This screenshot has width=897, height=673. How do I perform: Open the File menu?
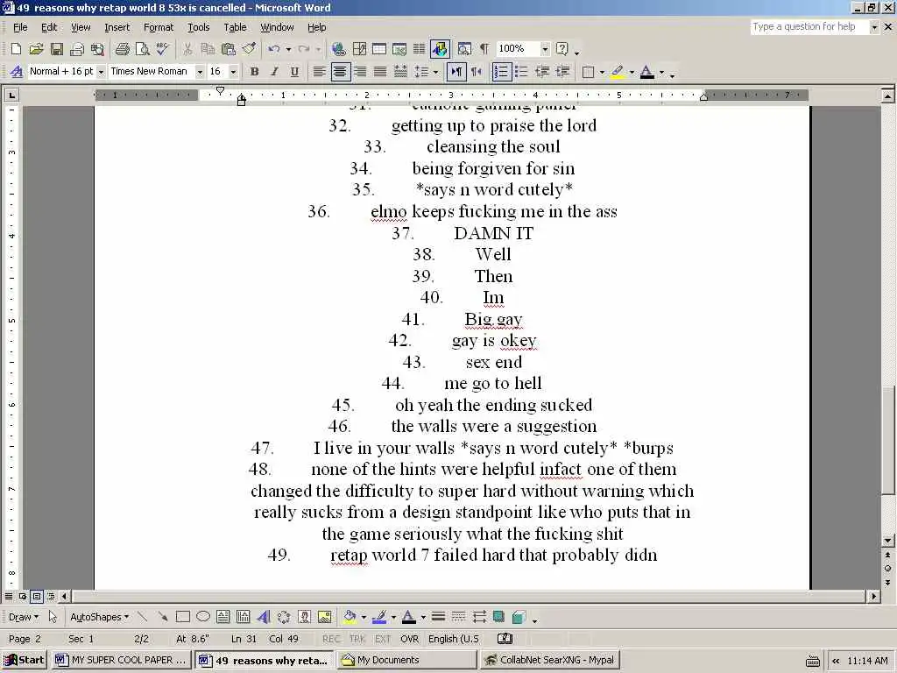(x=20, y=27)
